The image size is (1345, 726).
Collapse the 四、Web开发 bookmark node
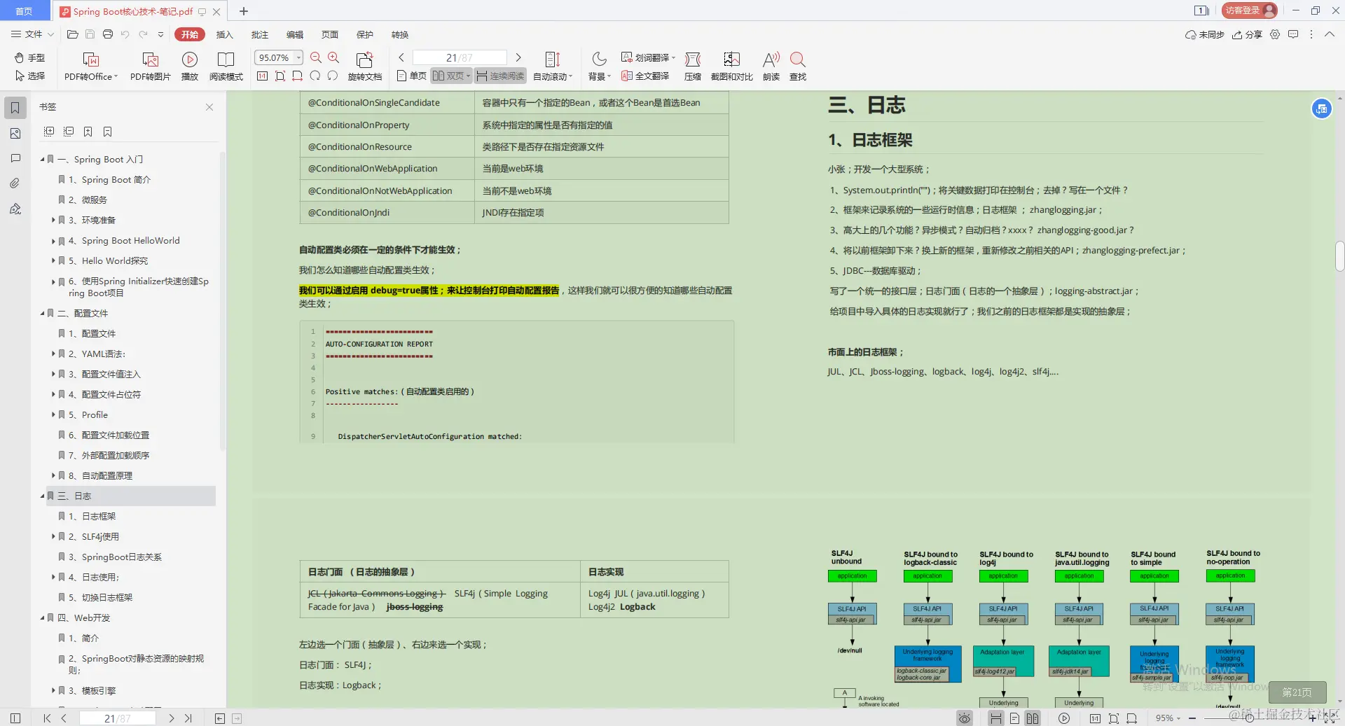point(43,618)
